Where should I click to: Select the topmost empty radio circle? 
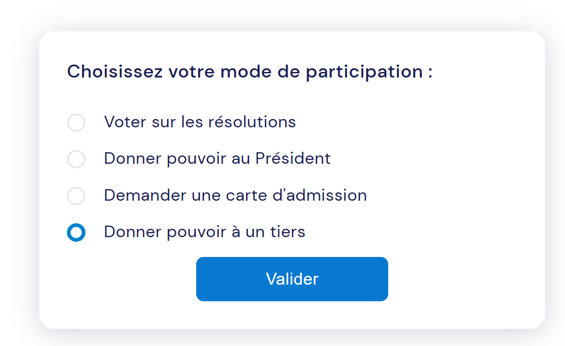(x=76, y=123)
